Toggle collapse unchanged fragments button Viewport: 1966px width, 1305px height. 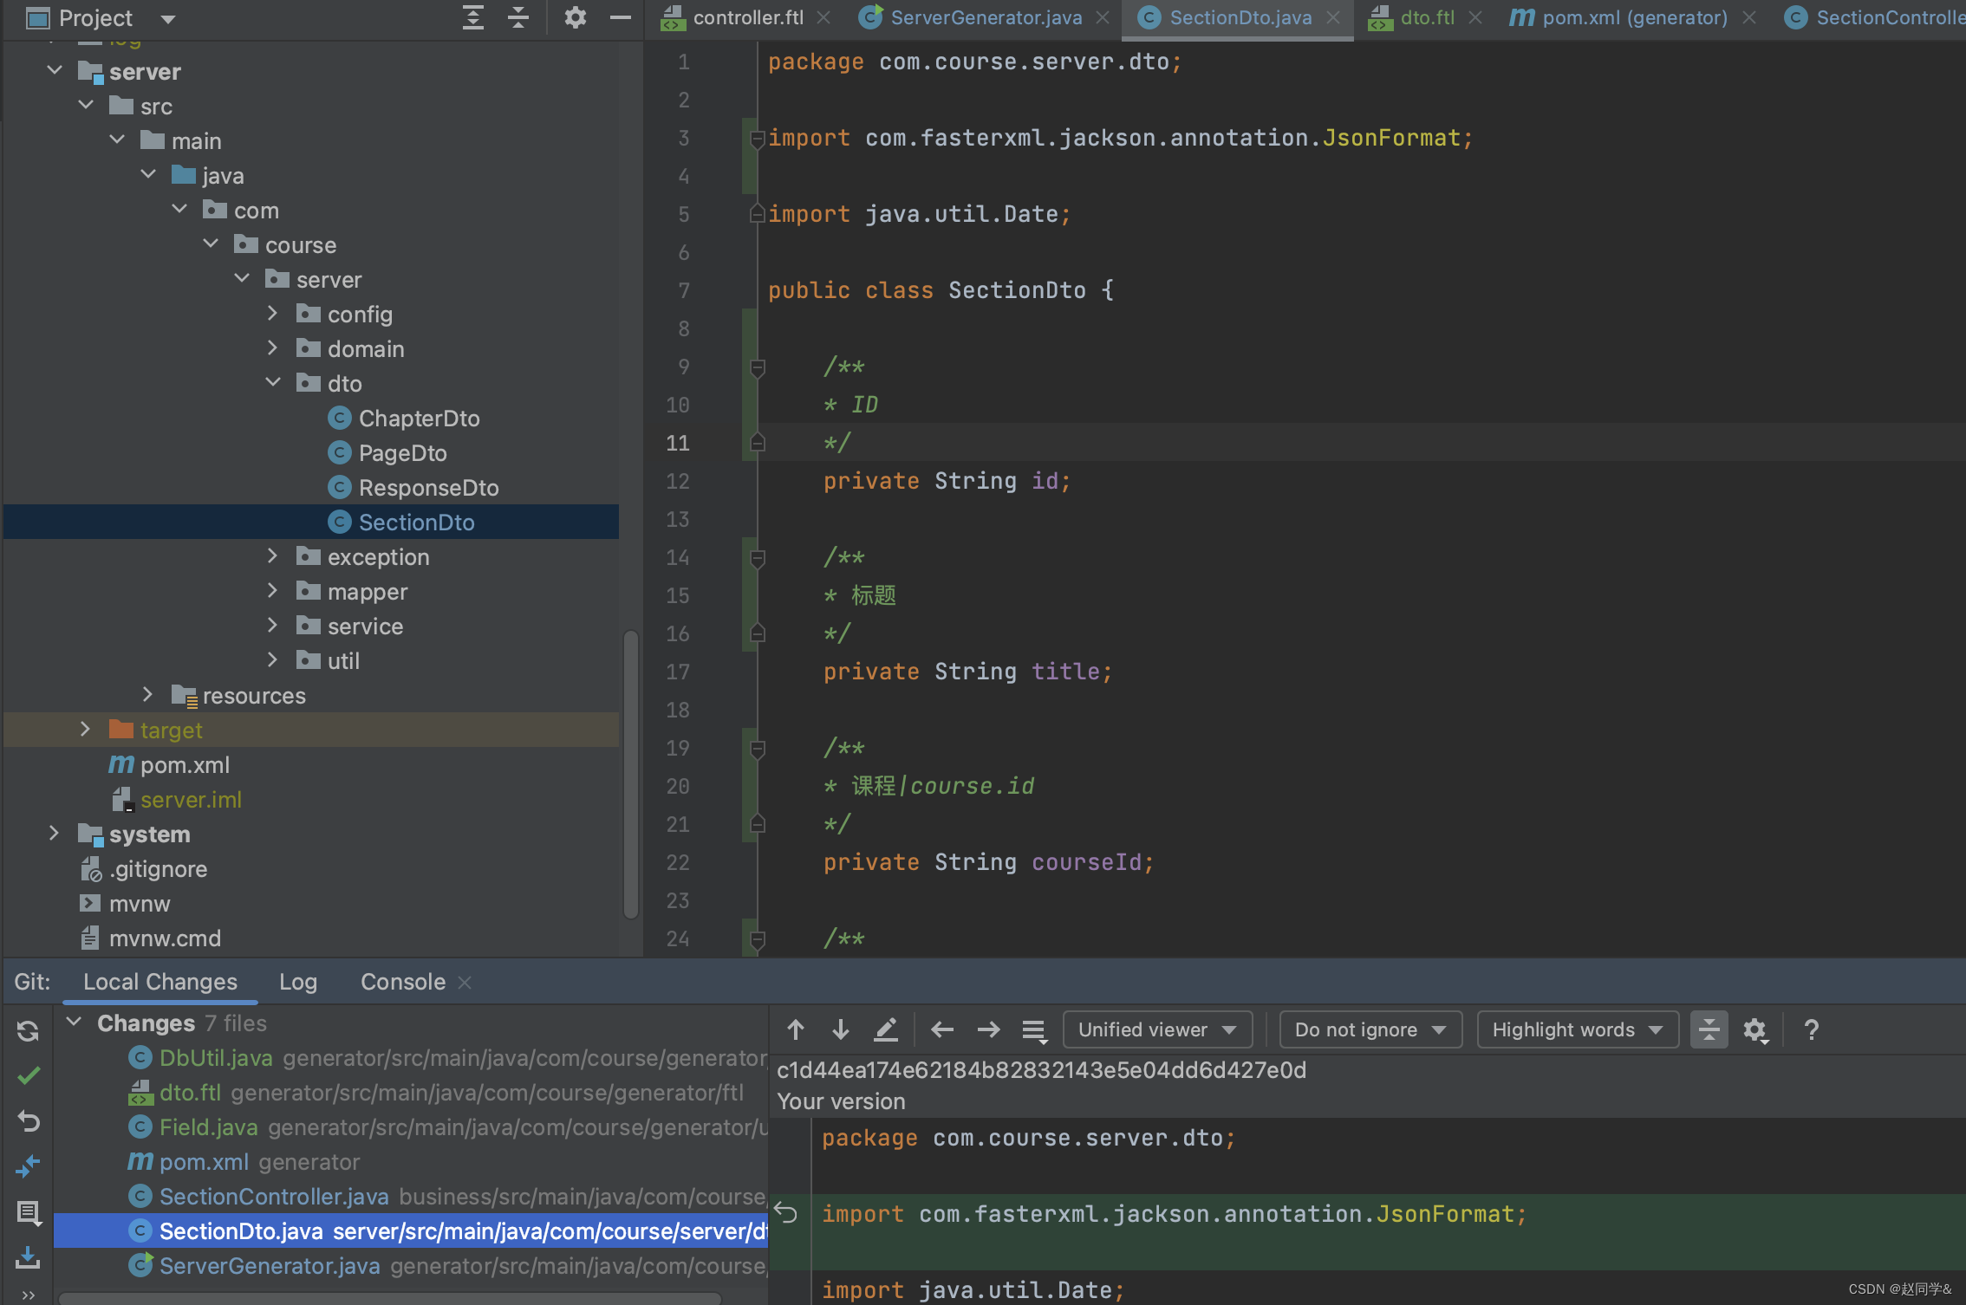point(1709,1029)
